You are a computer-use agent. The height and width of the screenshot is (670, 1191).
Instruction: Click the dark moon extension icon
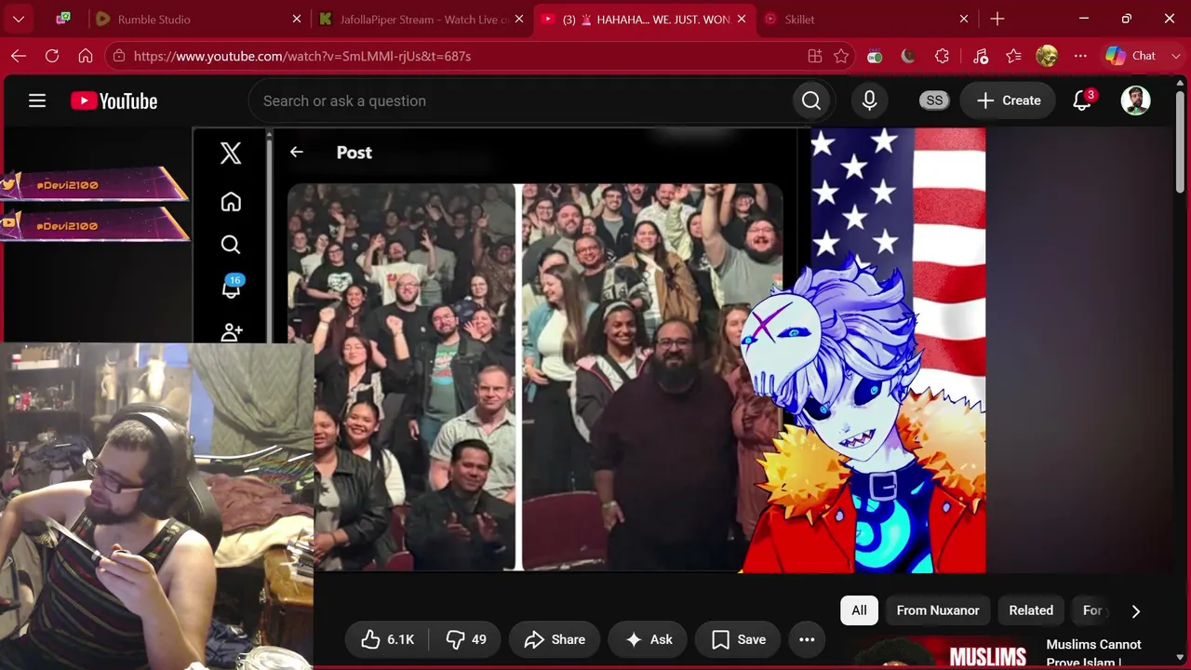(908, 56)
